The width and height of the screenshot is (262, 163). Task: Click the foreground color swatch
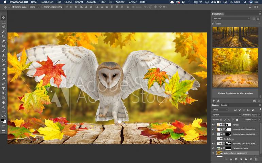[x=2, y=120]
